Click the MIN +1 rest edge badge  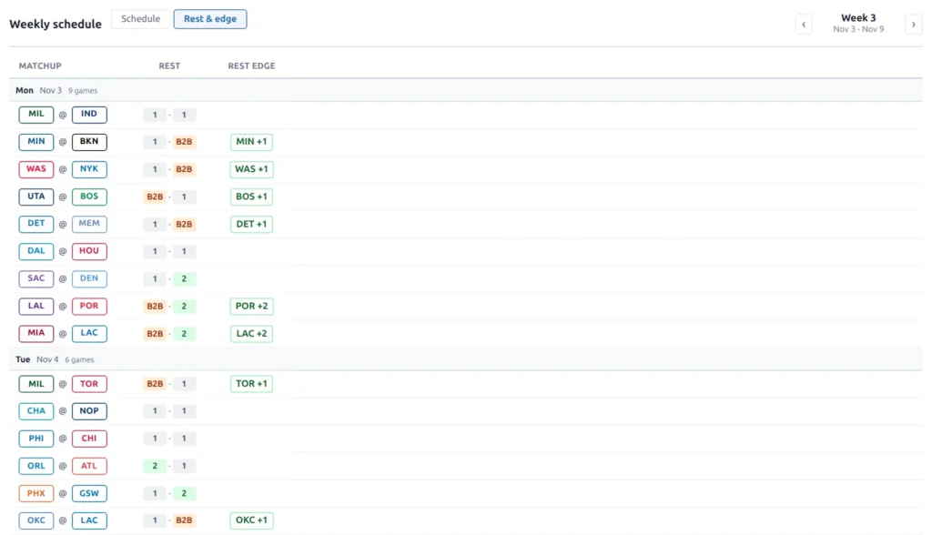coord(251,141)
